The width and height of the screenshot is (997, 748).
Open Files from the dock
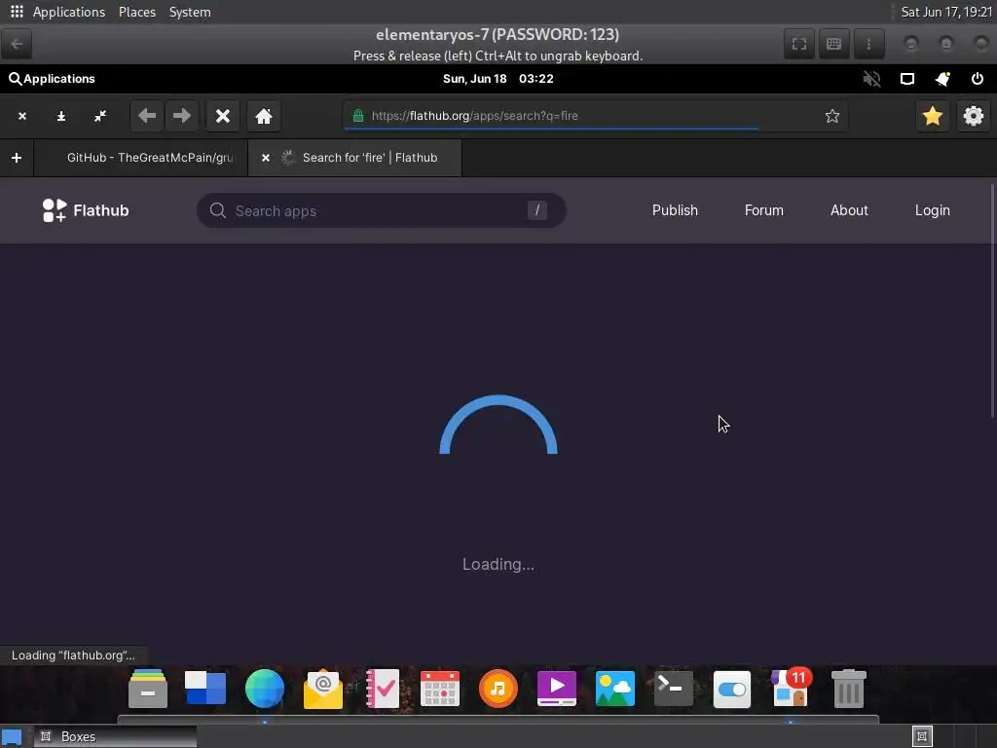[x=148, y=689]
